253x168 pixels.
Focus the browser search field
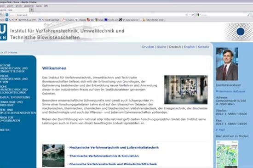(x=224, y=15)
